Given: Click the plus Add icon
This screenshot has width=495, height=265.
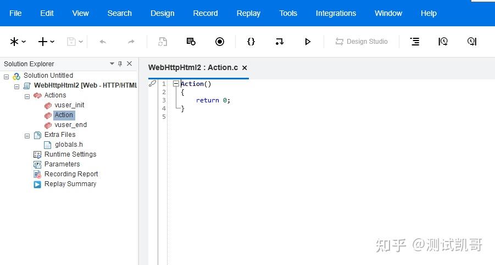Looking at the screenshot, I should point(43,42).
